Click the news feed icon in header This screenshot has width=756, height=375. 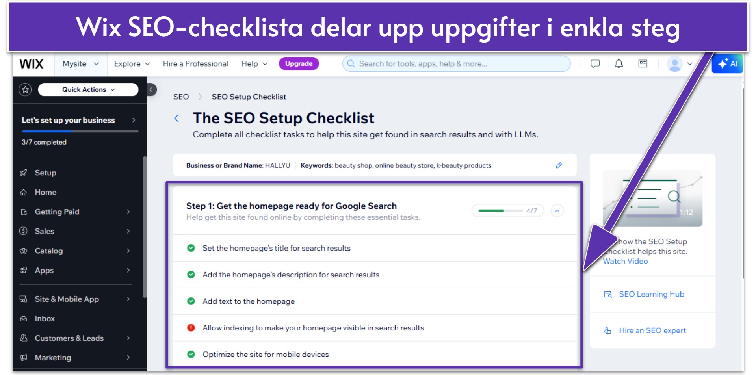click(x=643, y=64)
